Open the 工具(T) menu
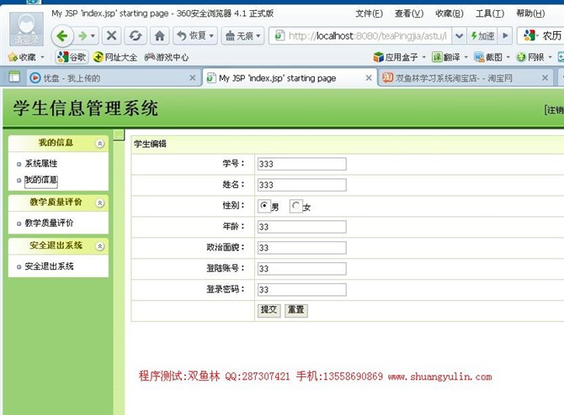Screen dimensions: 564x415 pyautogui.click(x=490, y=13)
